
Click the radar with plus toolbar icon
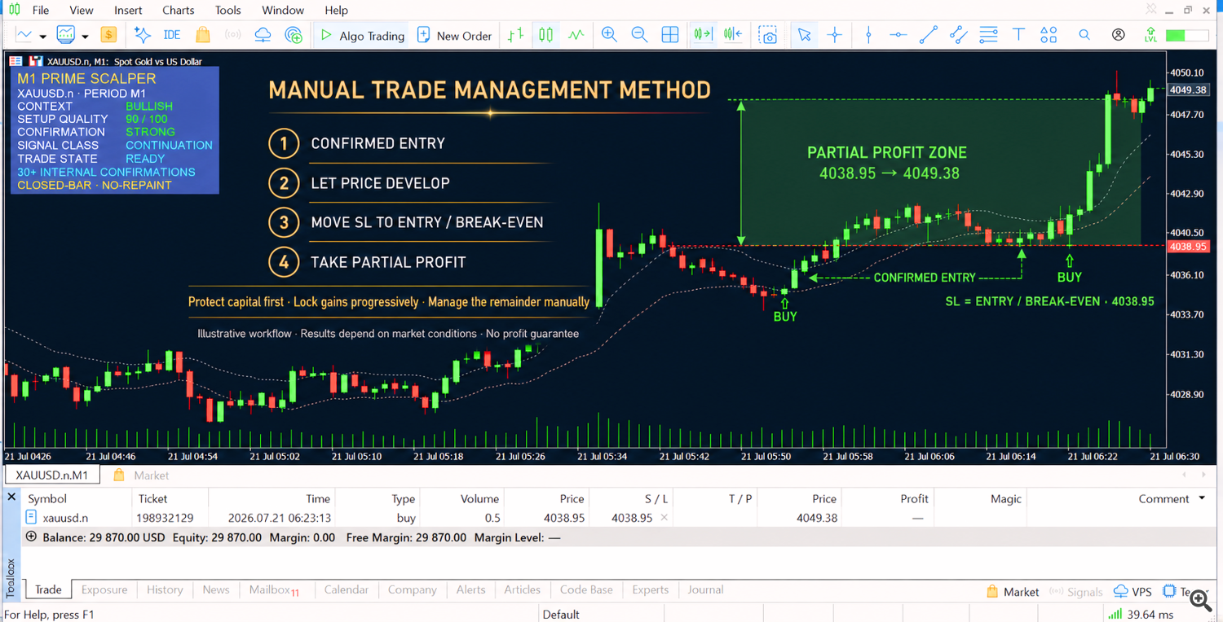point(294,35)
